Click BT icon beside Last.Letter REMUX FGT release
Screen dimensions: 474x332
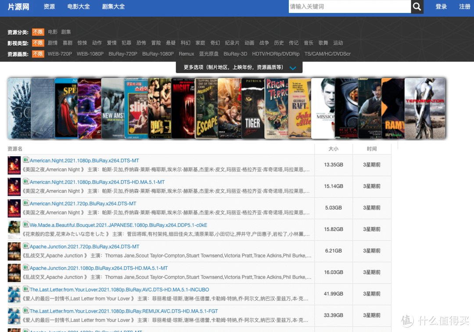point(26,310)
